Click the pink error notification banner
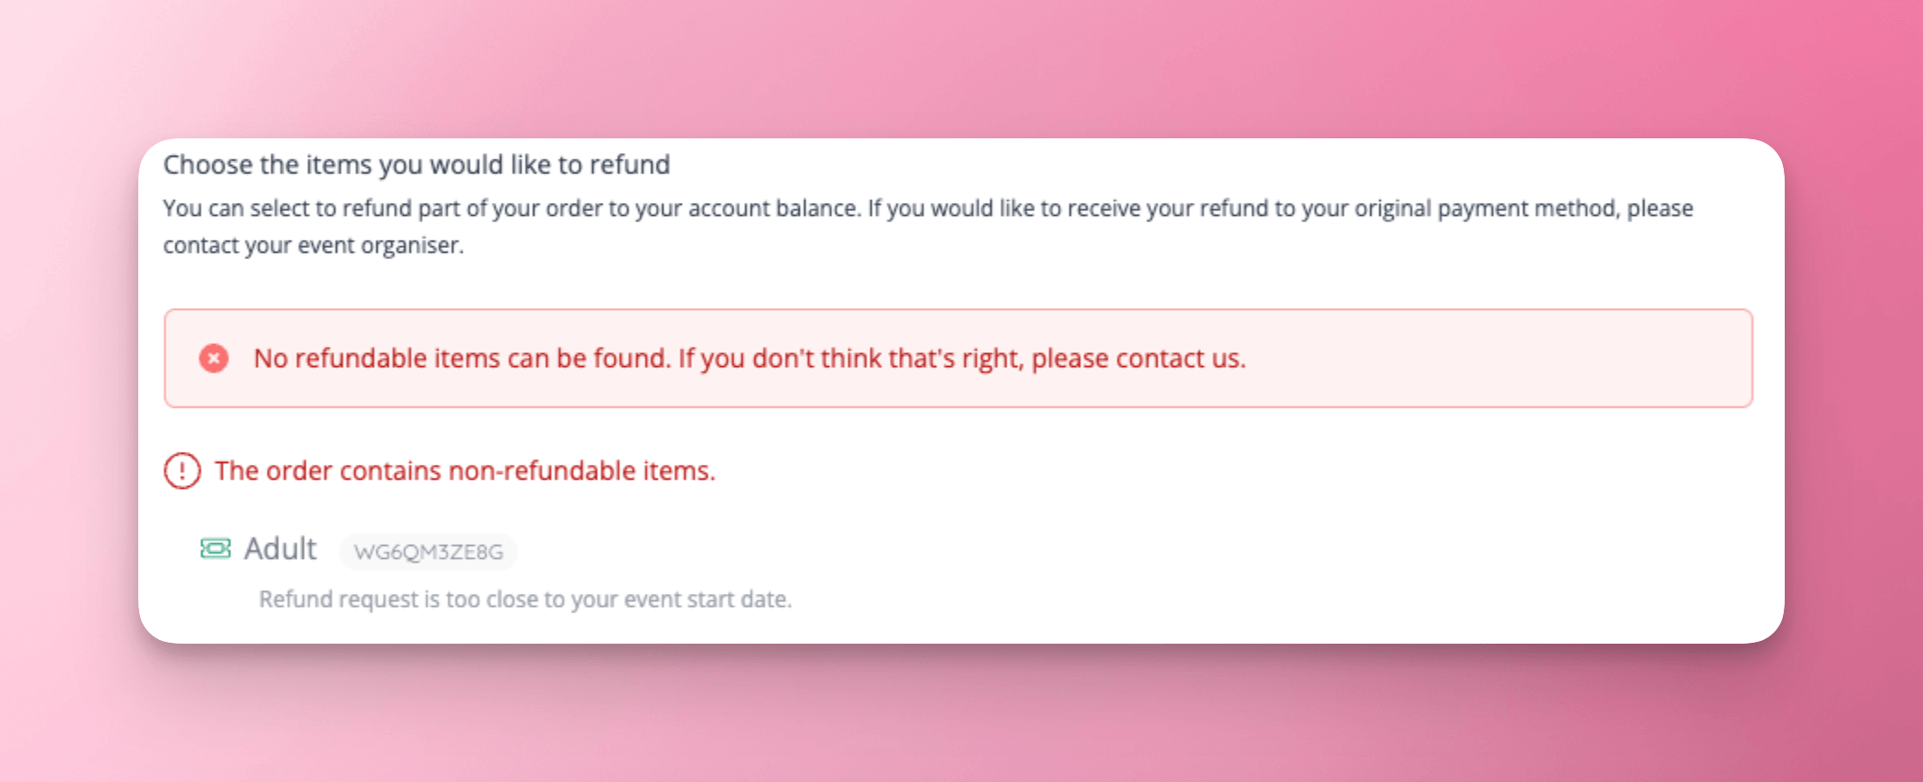1923x782 pixels. (959, 358)
